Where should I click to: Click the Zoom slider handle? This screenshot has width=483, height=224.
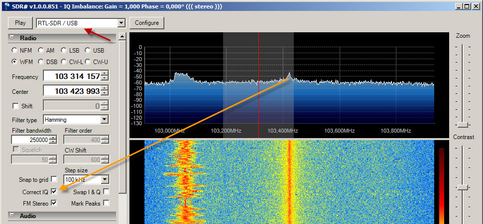(463, 124)
